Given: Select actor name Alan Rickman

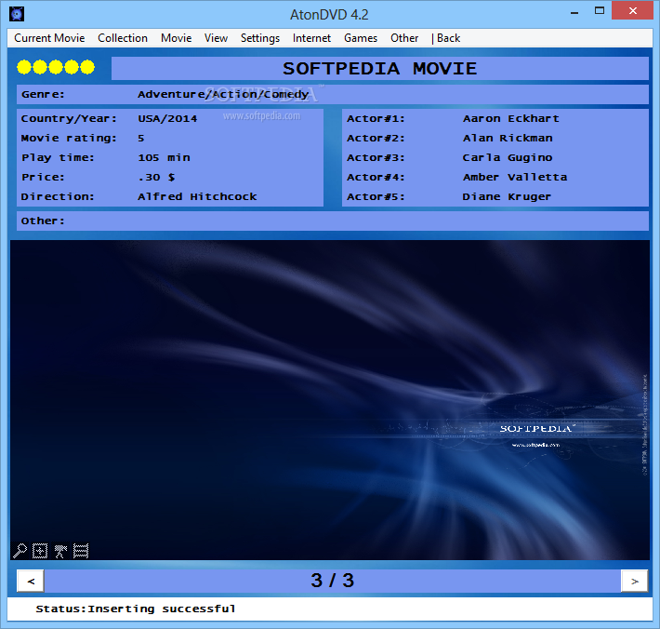Looking at the screenshot, I should pyautogui.click(x=508, y=138).
